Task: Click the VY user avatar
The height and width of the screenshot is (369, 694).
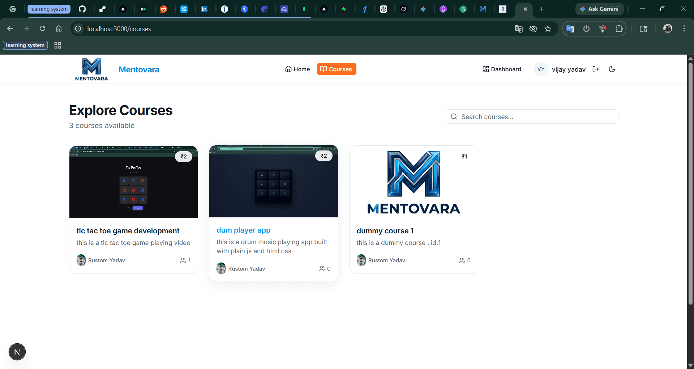Action: click(541, 69)
